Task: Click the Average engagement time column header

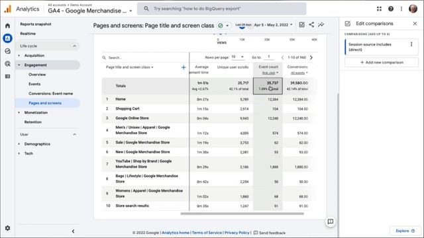Action: coord(199,69)
